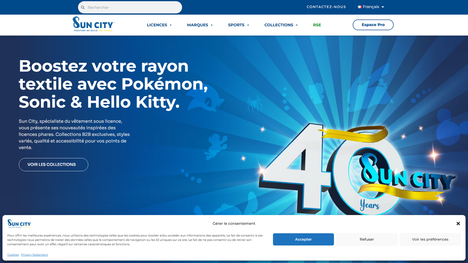
Task: Click the search magnifier icon
Action: pyautogui.click(x=83, y=7)
